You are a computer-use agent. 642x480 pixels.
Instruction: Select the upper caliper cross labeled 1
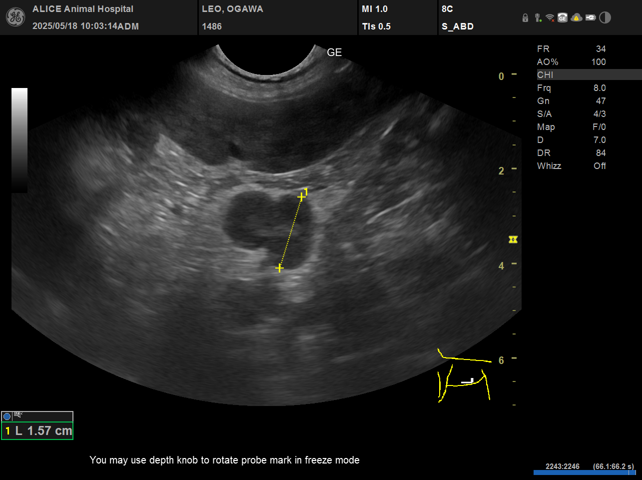point(301,197)
